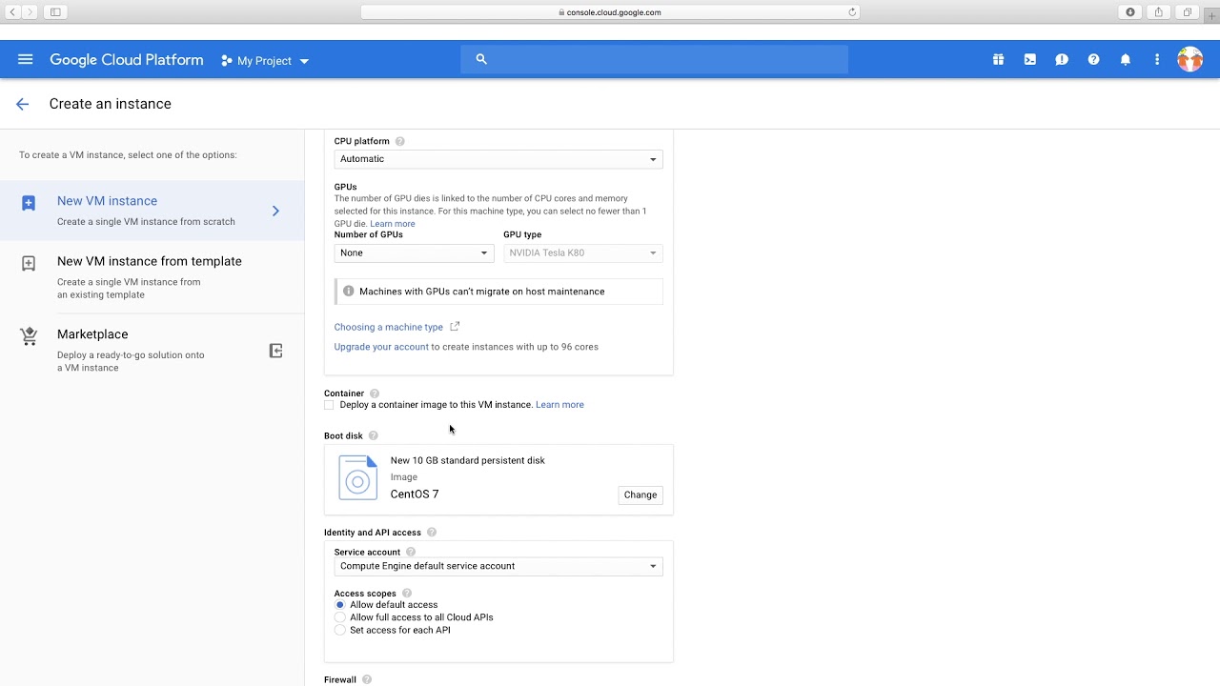Click the info icon in GPU migration notice
Screen dimensions: 1220x686
pyautogui.click(x=348, y=291)
